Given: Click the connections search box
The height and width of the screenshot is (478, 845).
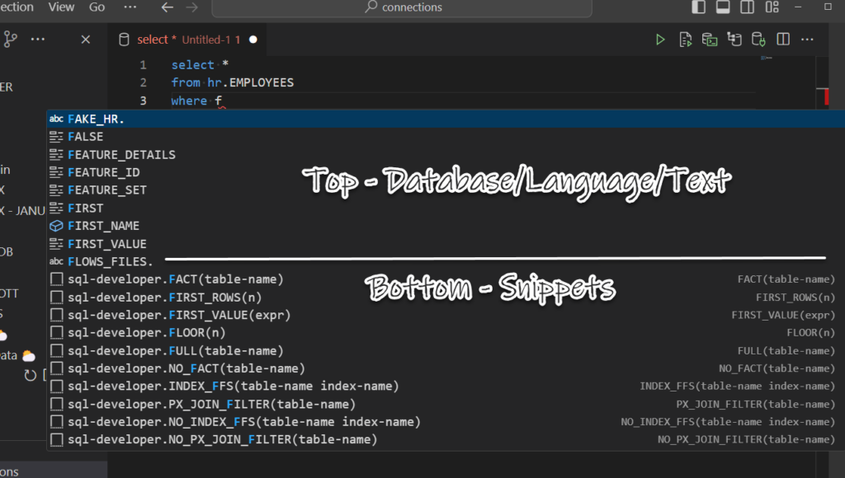Looking at the screenshot, I should click(x=402, y=7).
